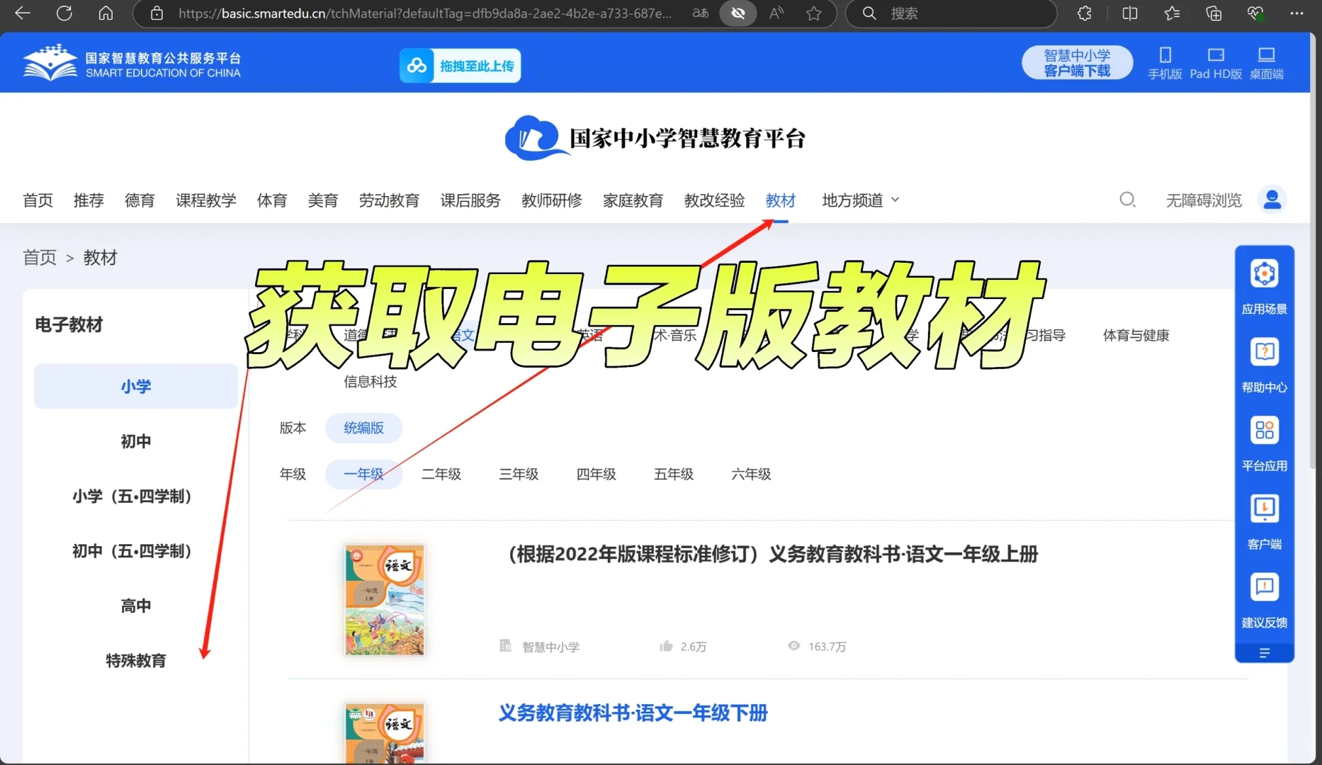Choose the 信息科技 subject filter

coord(371,382)
